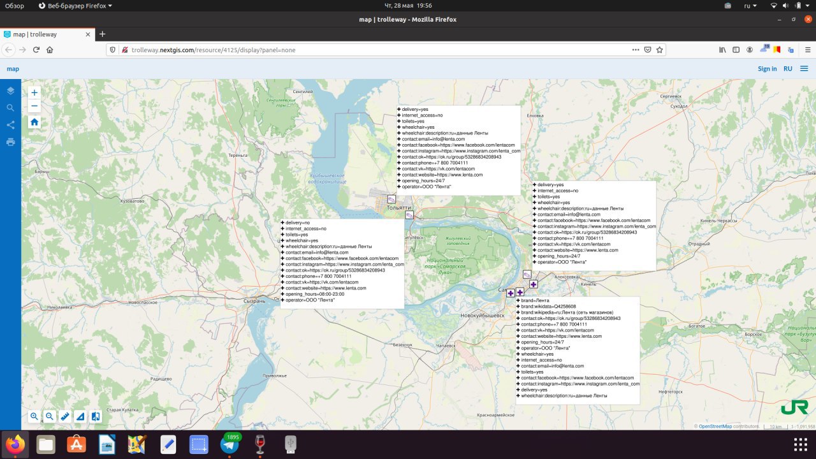Click 'delivery=no' text in left popup
The image size is (816, 459).
(x=298, y=222)
